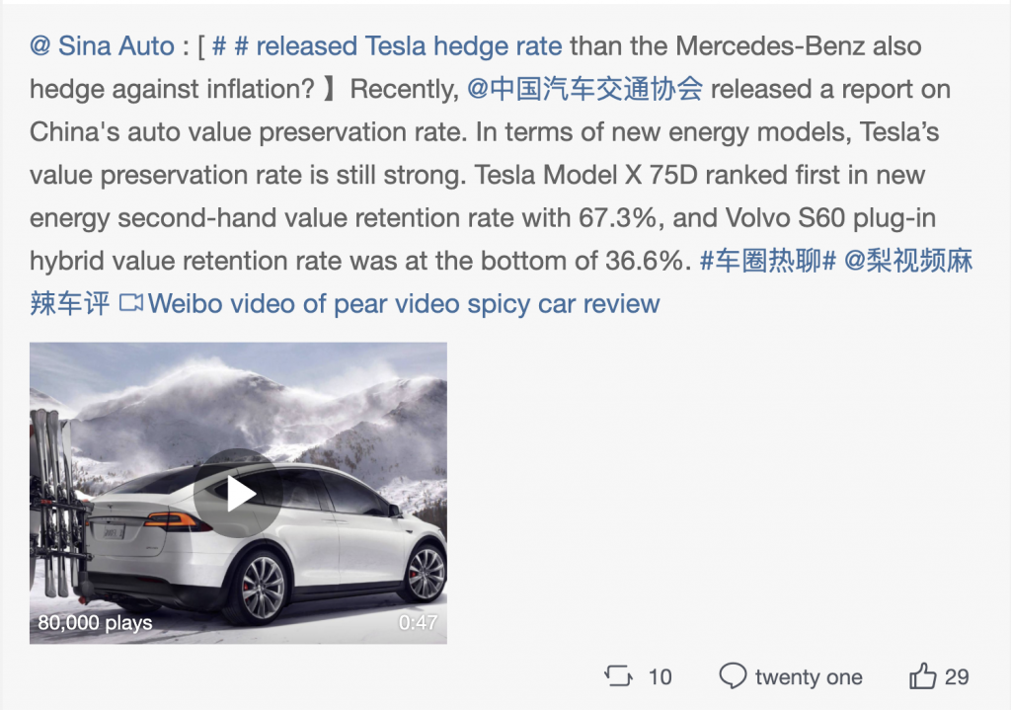Click the video camera icon before Weibo video

tap(131, 302)
